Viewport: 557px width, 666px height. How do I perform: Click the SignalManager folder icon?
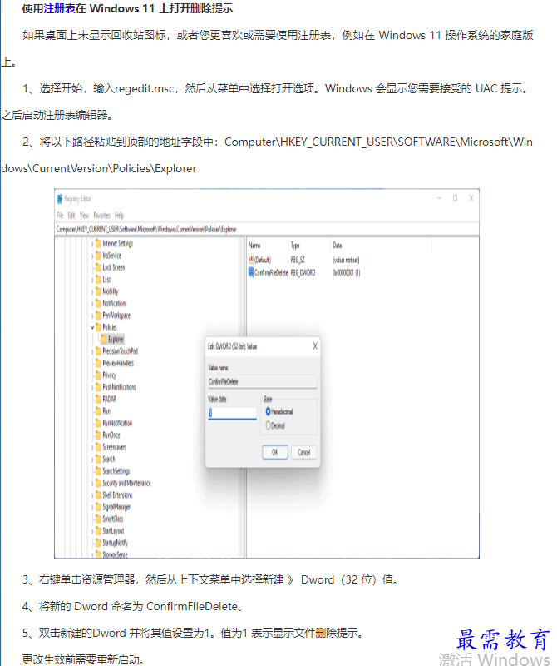[x=98, y=507]
